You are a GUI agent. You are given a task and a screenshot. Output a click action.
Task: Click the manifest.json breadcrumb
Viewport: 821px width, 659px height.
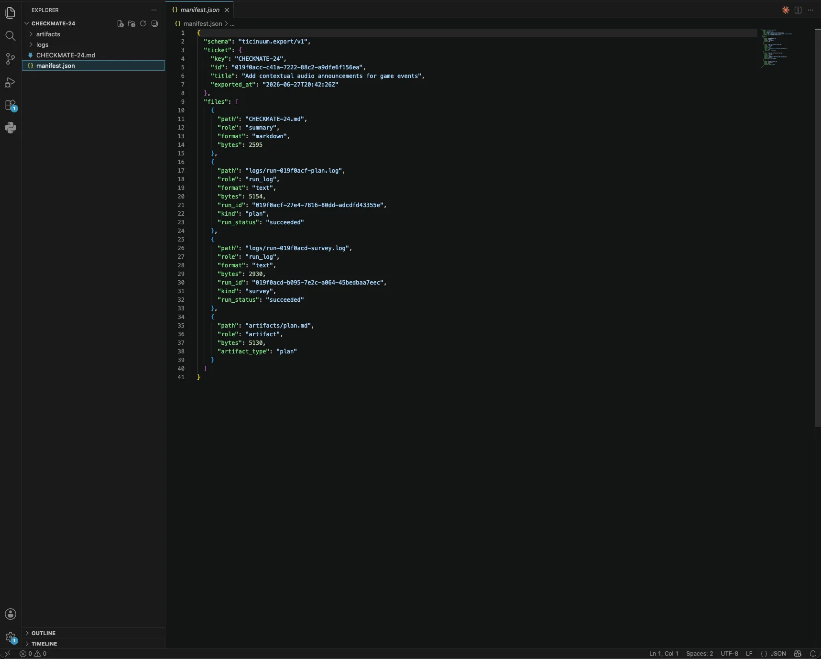pos(203,23)
